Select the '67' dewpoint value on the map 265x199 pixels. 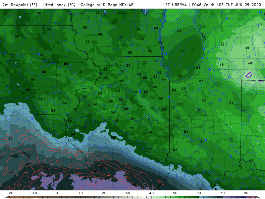point(11,172)
